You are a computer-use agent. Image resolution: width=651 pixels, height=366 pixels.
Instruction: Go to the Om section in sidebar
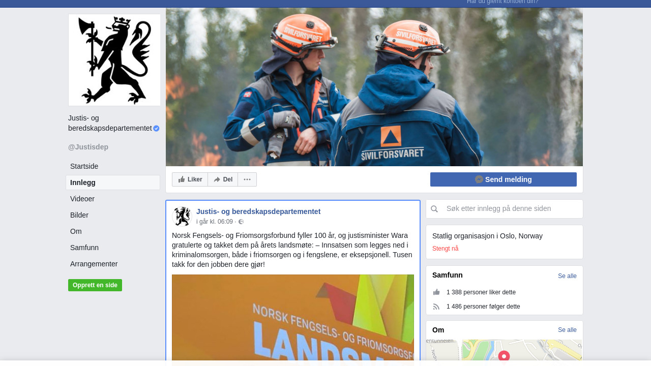76,231
